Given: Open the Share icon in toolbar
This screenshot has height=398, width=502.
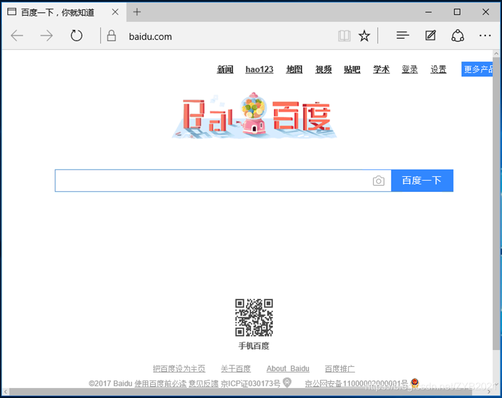Looking at the screenshot, I should [457, 35].
